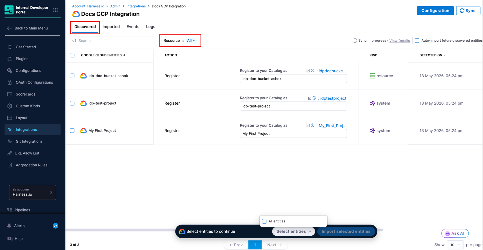483x250 pixels.
Task: Open Integrations in the sidebar
Action: pos(32,130)
